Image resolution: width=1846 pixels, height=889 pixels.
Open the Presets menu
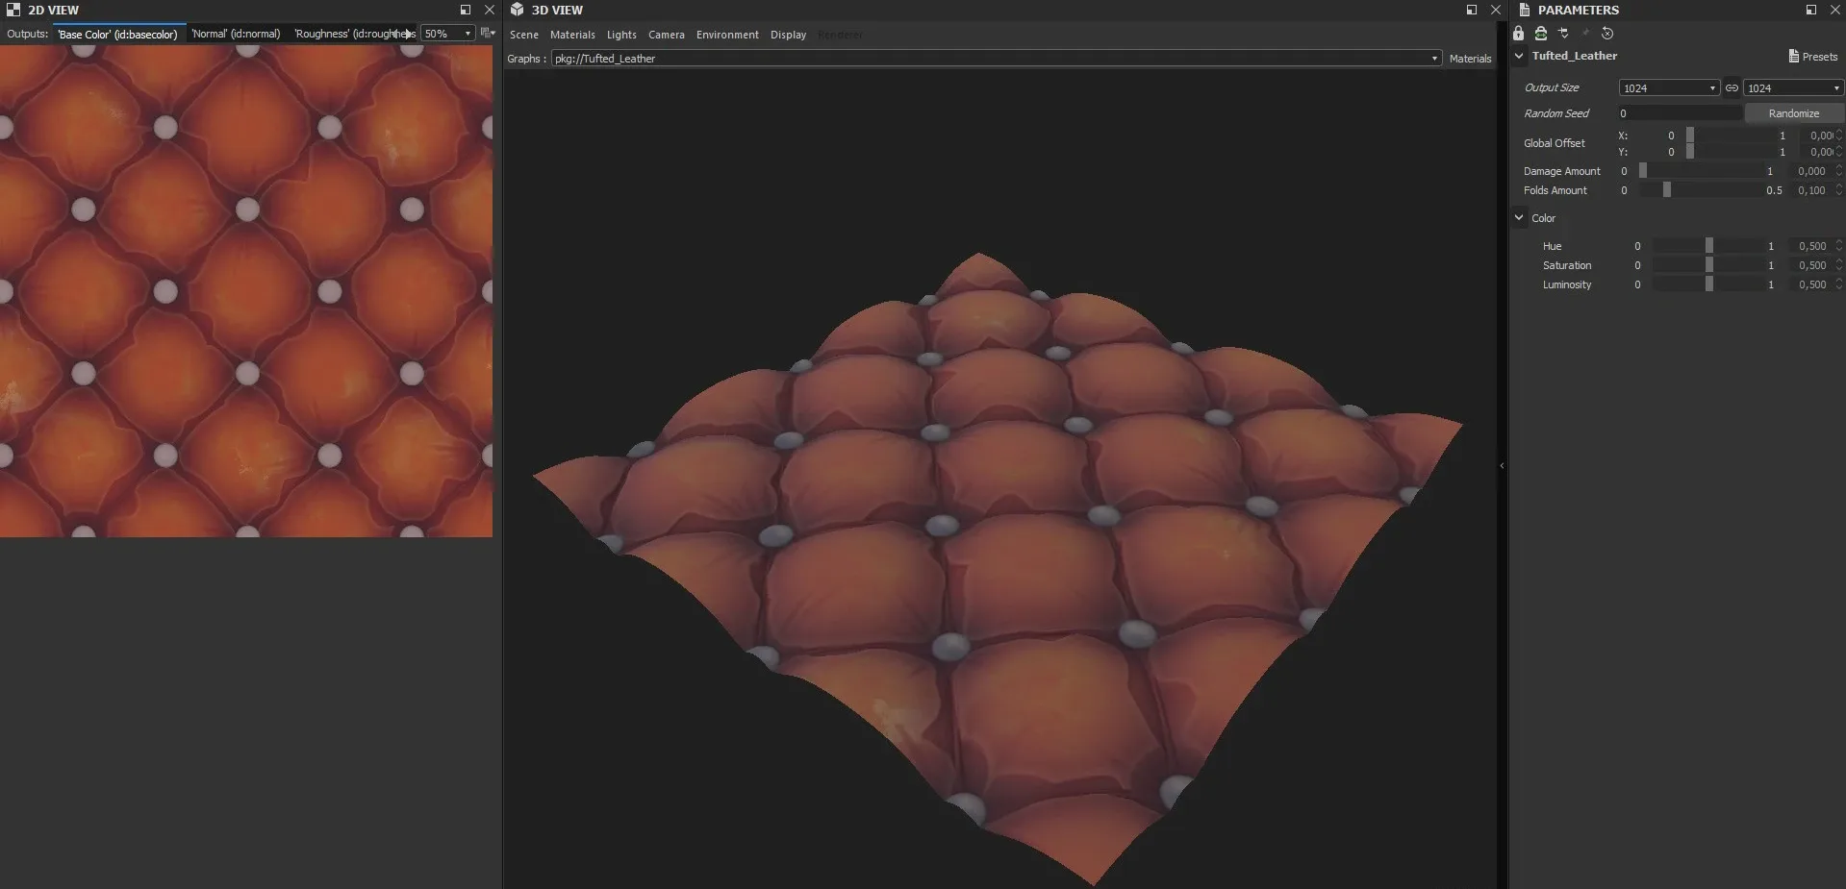click(1813, 57)
